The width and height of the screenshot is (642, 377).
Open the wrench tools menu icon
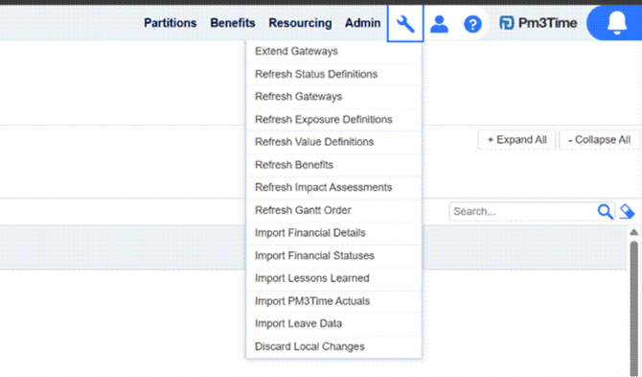click(x=405, y=23)
